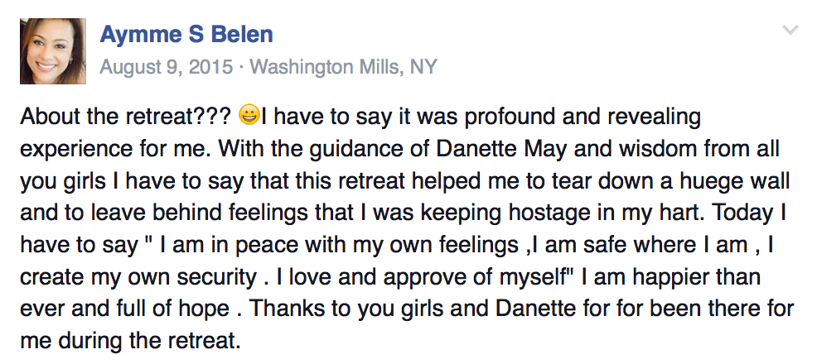Click the phrase "approve of myself"

[471, 279]
